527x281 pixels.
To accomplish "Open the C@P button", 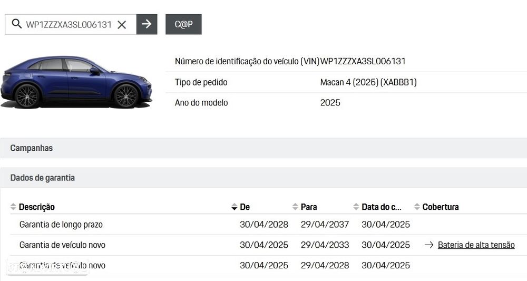I will click(x=183, y=24).
